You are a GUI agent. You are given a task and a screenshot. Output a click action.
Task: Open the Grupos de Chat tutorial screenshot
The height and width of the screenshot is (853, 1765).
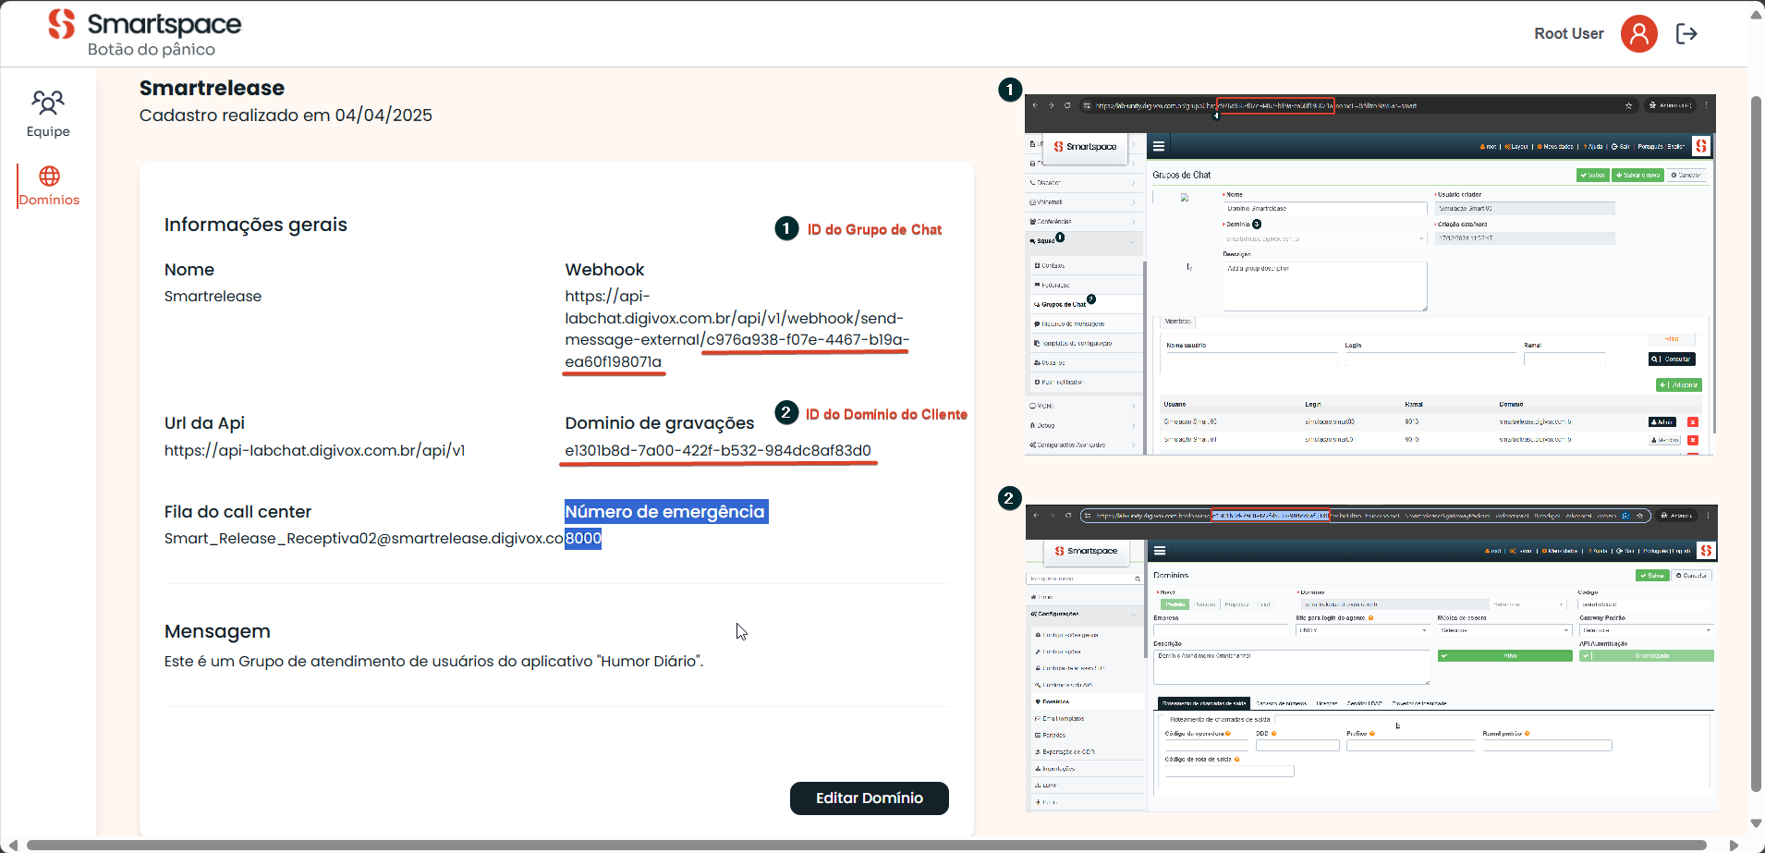pos(1369,274)
